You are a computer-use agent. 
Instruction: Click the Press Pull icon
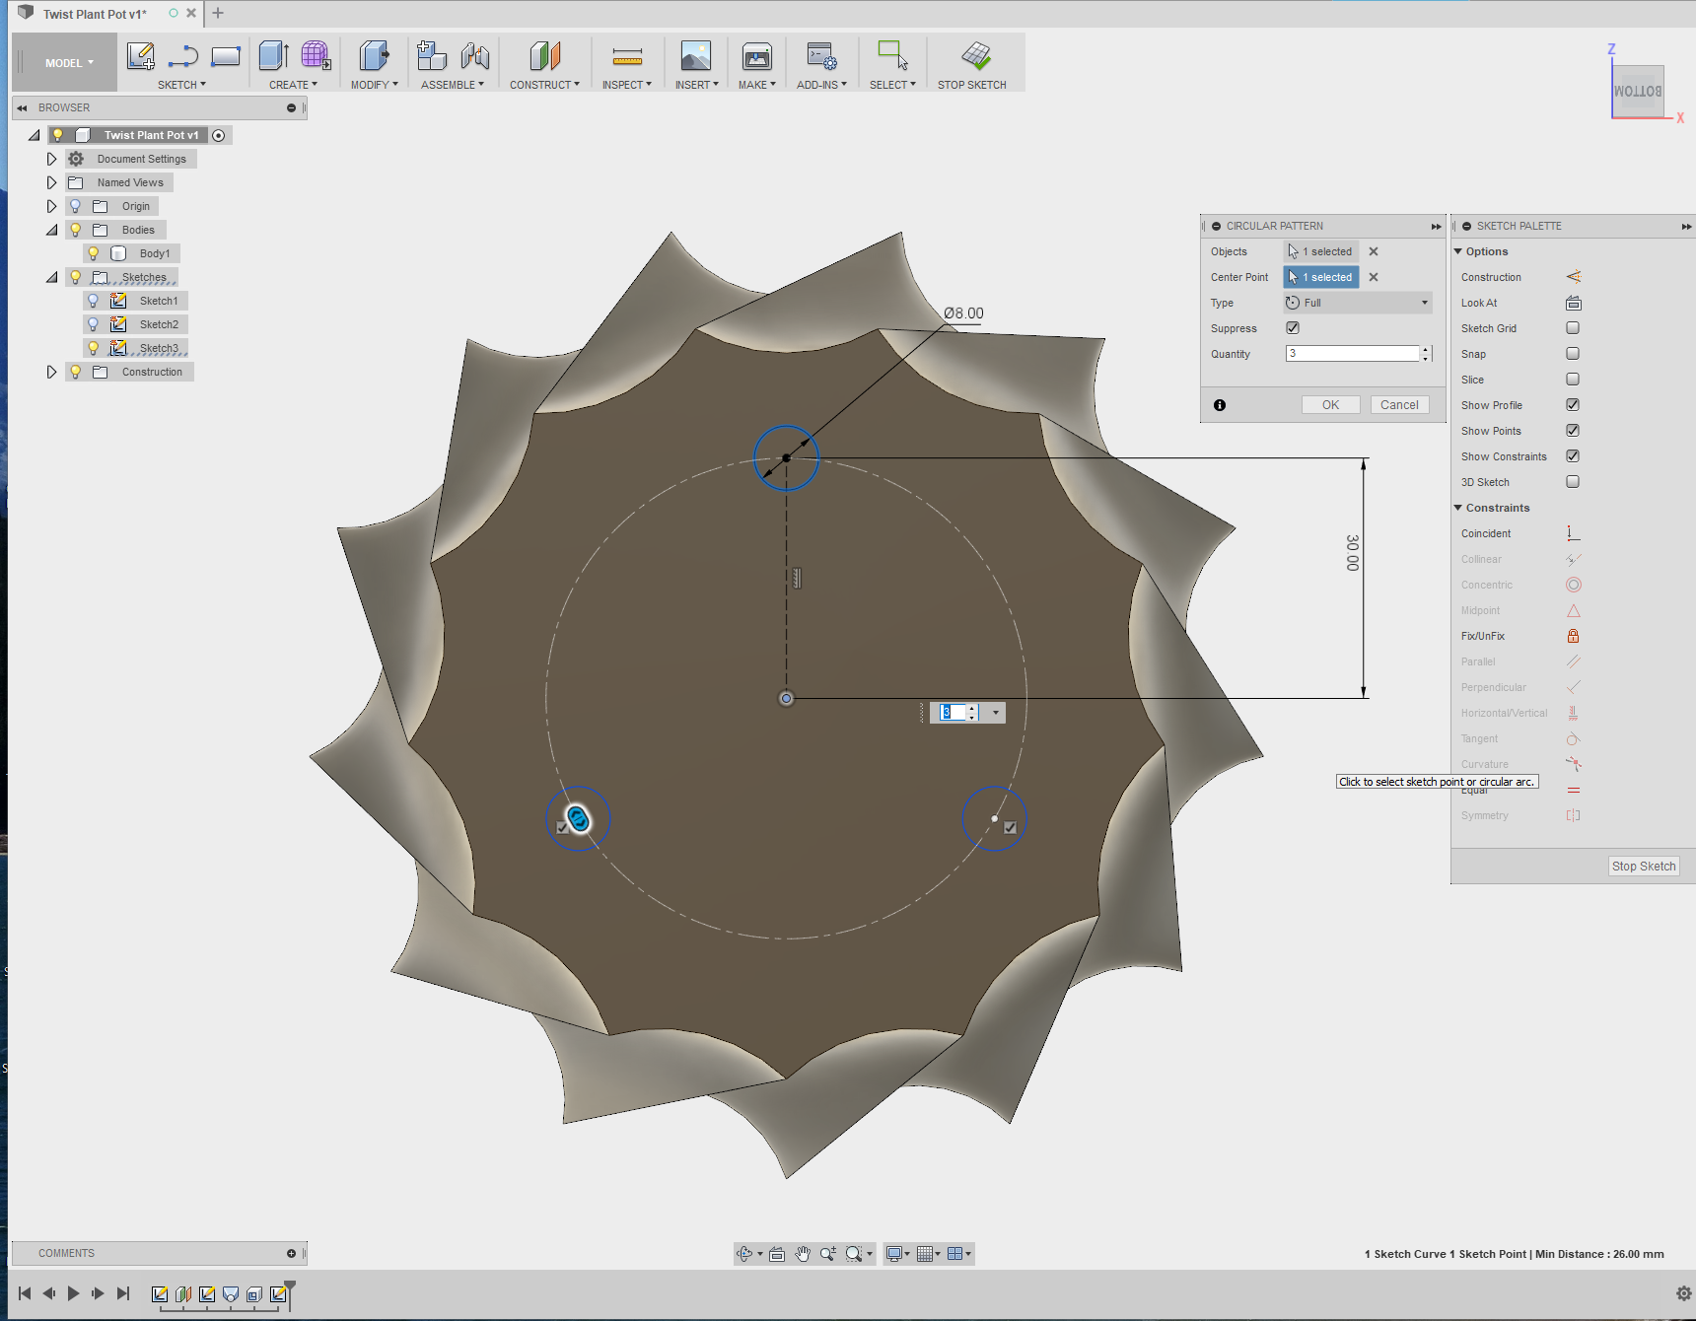[374, 56]
